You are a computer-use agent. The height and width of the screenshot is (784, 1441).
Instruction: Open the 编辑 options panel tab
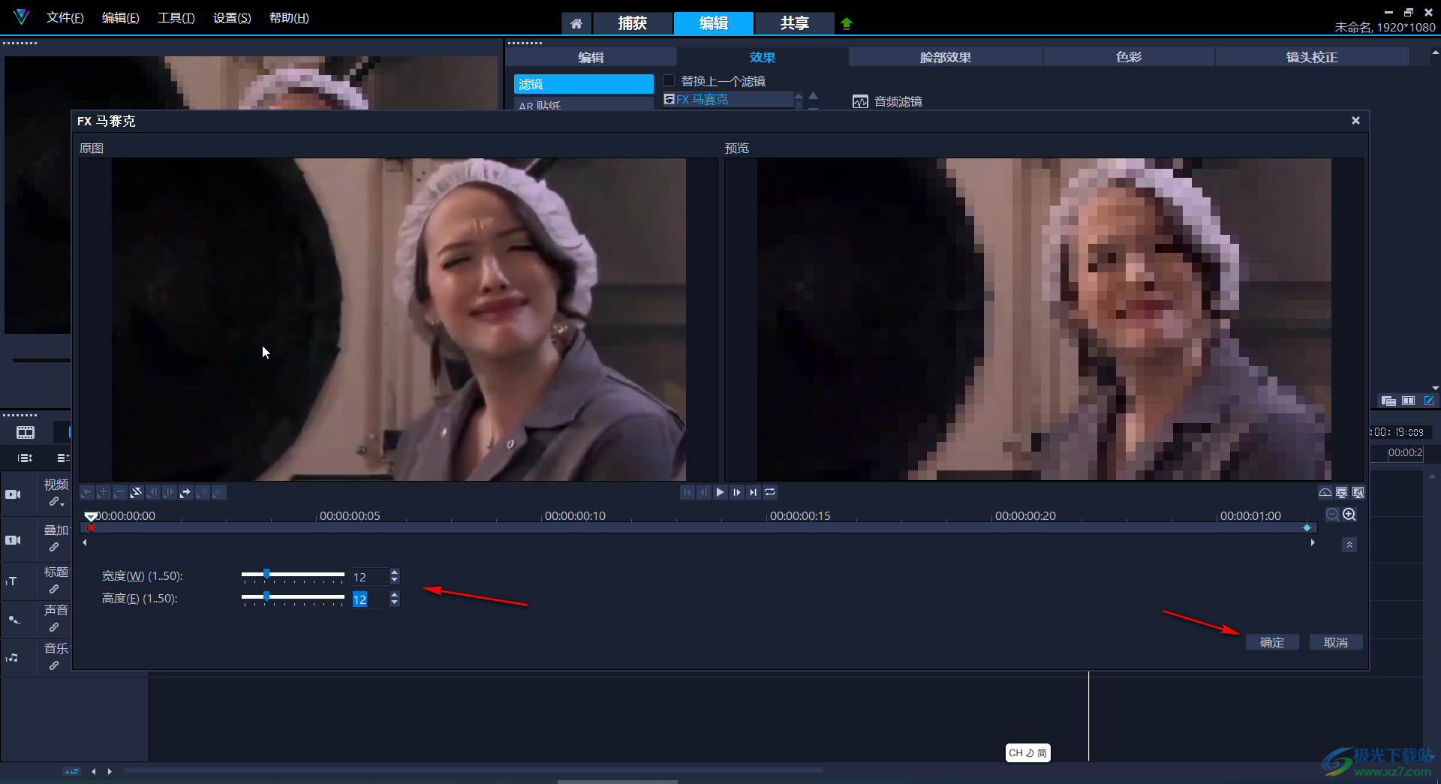click(591, 57)
